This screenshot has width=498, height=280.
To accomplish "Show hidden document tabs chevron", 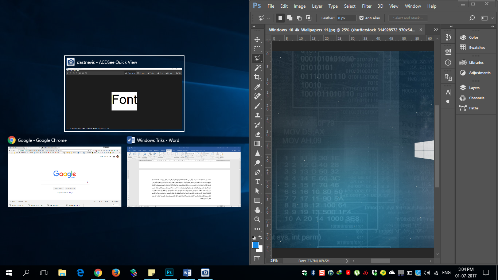I will pyautogui.click(x=436, y=30).
